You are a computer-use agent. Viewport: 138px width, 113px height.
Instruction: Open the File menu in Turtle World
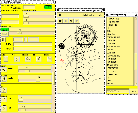[61, 15]
